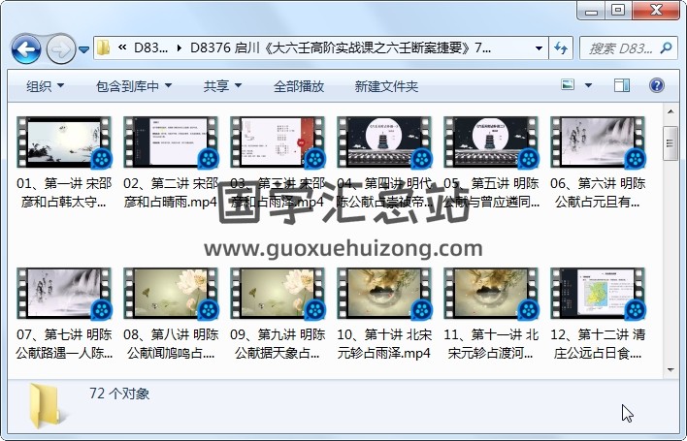Image resolution: width=687 pixels, height=441 pixels.
Task: Select video 11、第十一讲 北宋元轸占渡河 thumbnail
Action: tap(491, 293)
